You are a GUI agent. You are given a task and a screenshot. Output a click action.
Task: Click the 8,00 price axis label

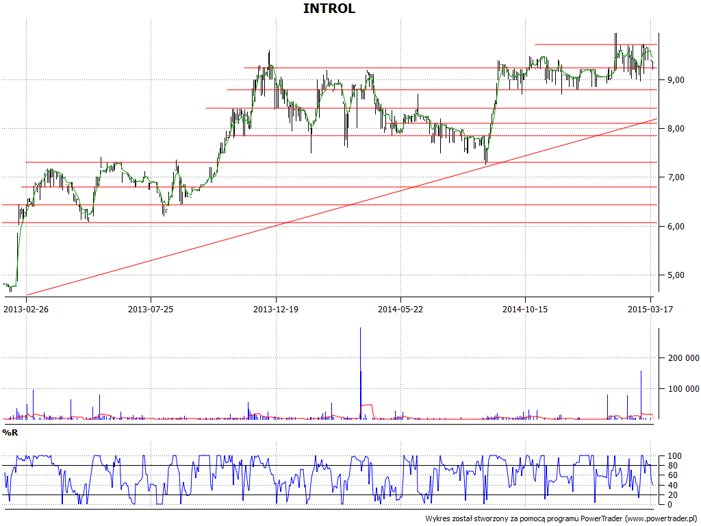[x=676, y=129]
